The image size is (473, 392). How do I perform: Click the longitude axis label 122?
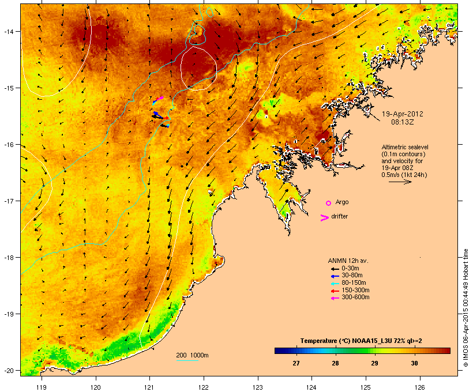pyautogui.click(x=204, y=387)
